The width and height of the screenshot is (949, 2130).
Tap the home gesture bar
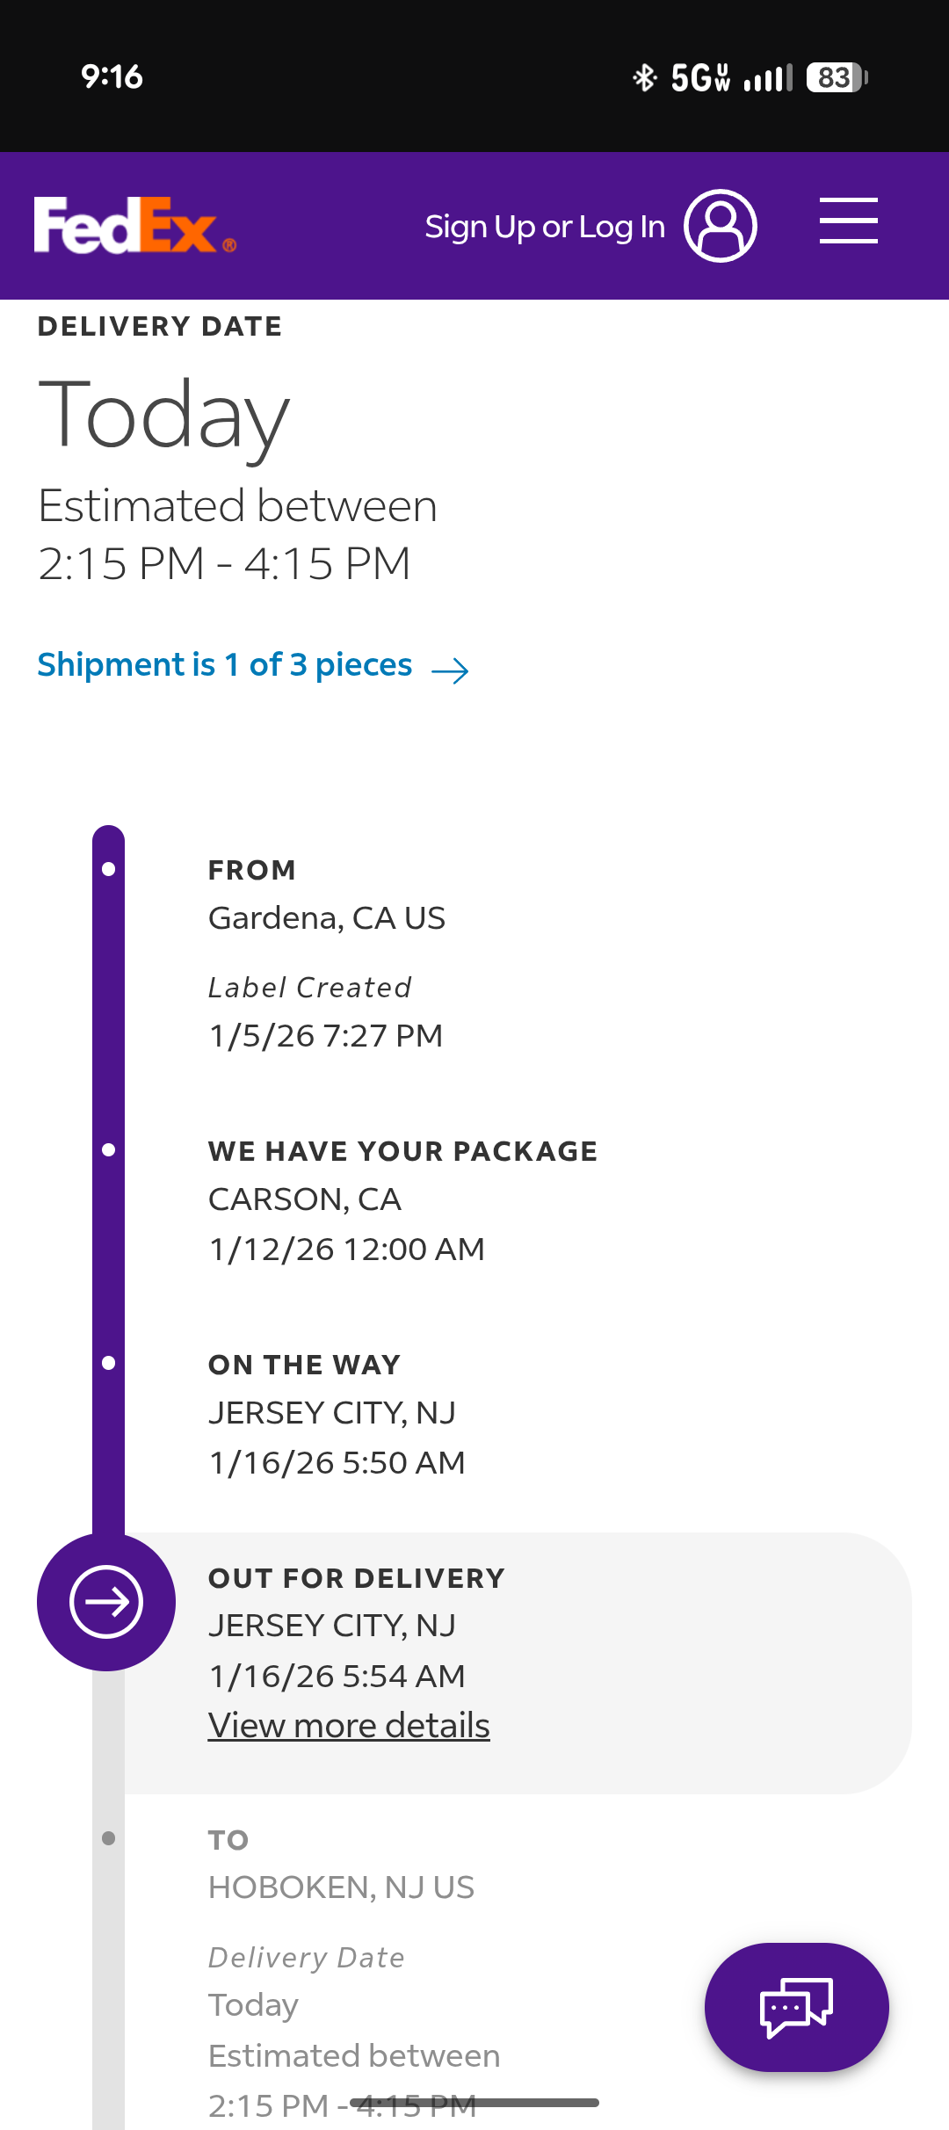(x=474, y=2103)
